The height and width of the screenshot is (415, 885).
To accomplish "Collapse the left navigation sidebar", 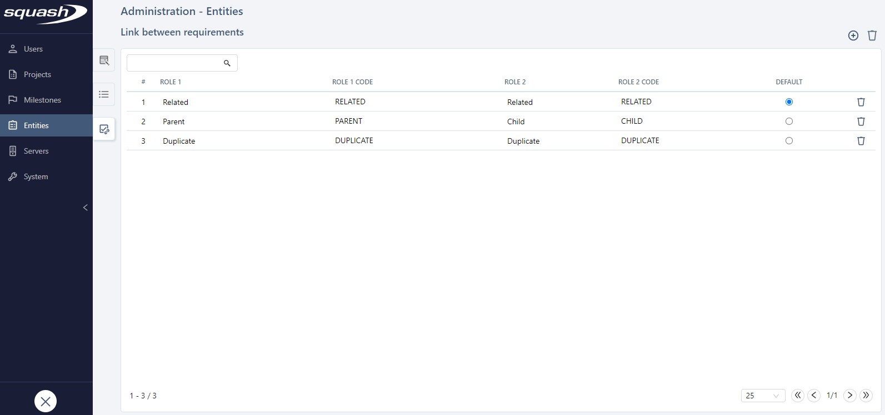I will 85,207.
